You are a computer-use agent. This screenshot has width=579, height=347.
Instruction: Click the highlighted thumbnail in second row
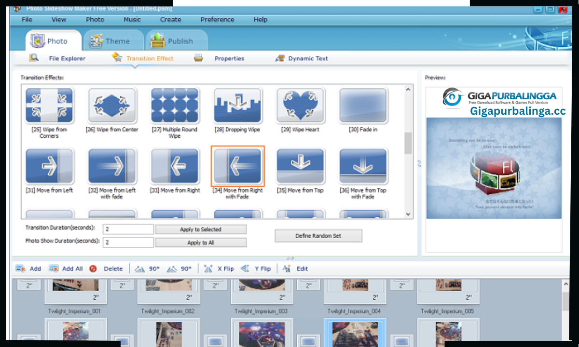click(355, 333)
